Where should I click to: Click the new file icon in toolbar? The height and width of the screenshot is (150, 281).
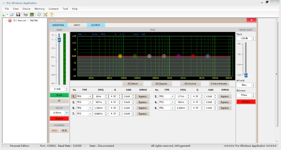tap(4, 15)
